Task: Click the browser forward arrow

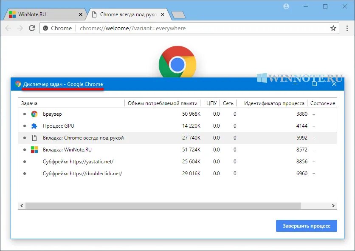Action: 20,28
